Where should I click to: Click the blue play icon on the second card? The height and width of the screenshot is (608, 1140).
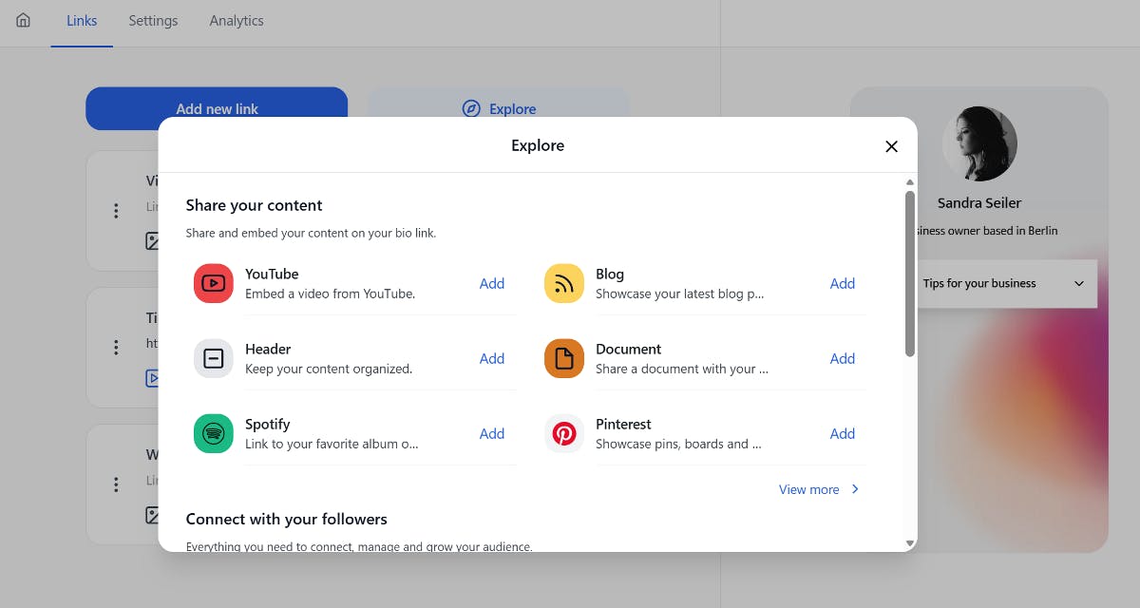coord(152,377)
